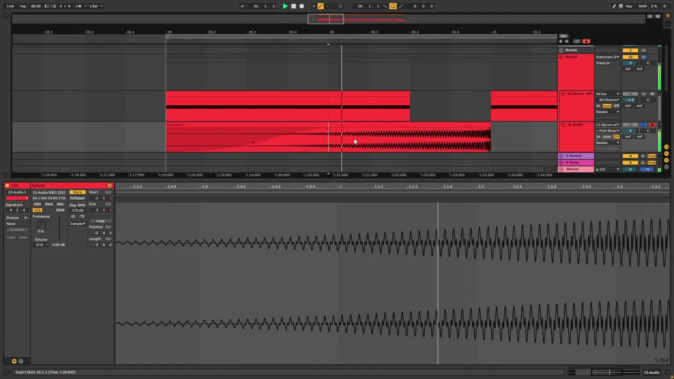Image resolution: width=674 pixels, height=379 pixels.
Task: Click the clip activator circle icon
Action: tap(7, 185)
